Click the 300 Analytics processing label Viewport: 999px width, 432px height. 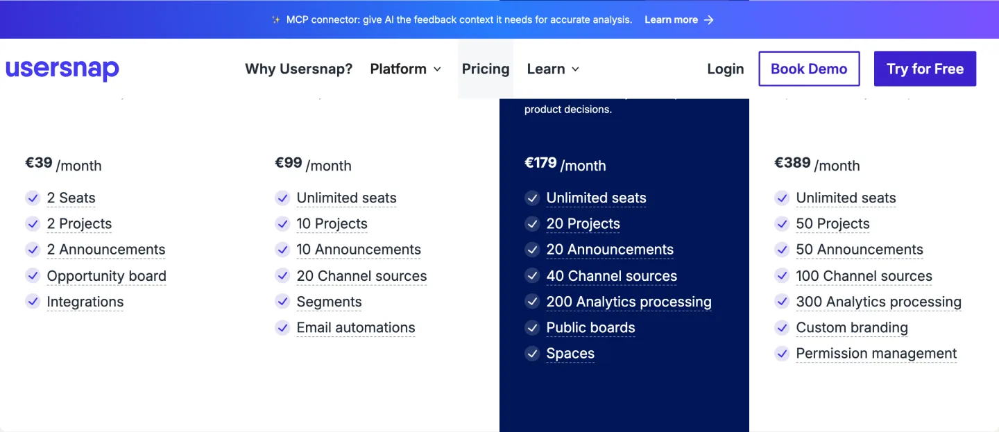[x=878, y=302]
